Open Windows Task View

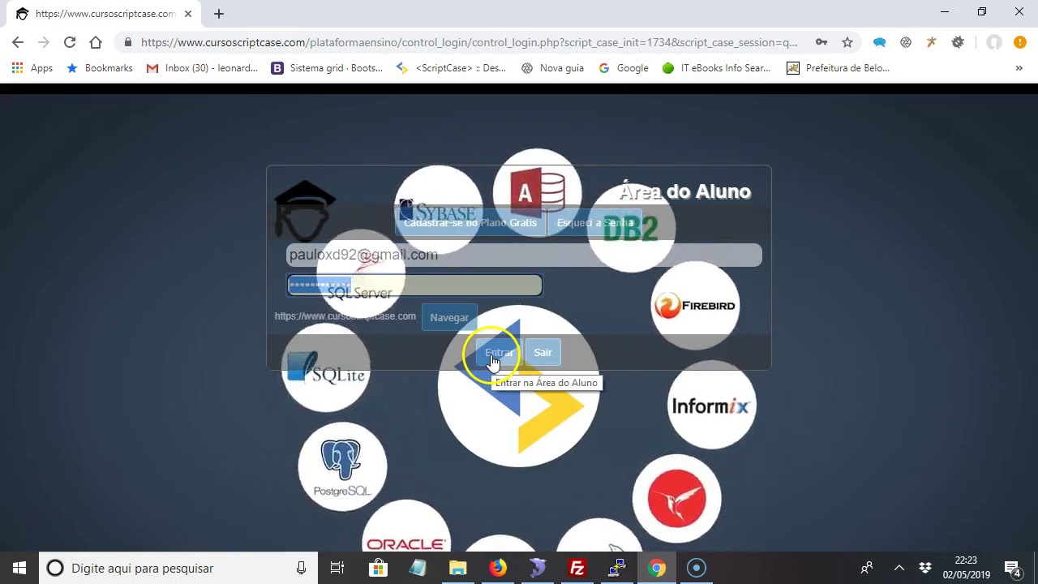[337, 568]
